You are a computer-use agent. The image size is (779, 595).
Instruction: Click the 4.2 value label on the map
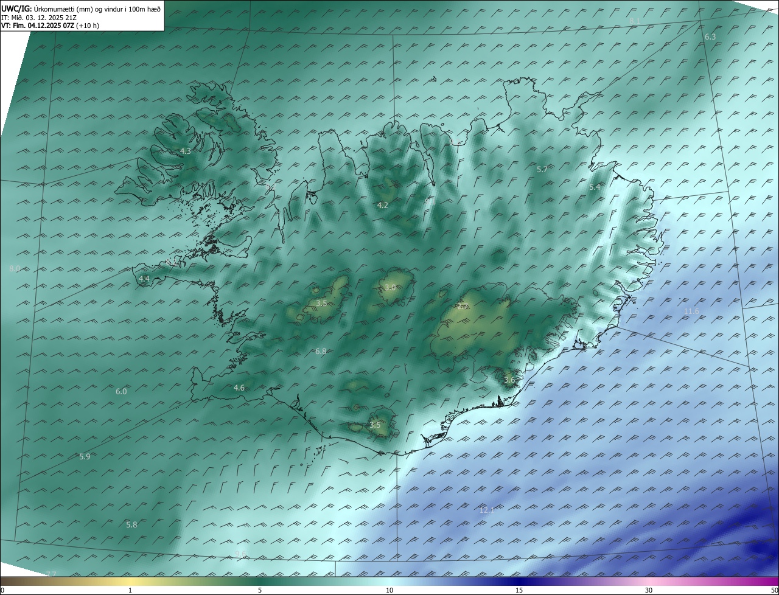(383, 206)
